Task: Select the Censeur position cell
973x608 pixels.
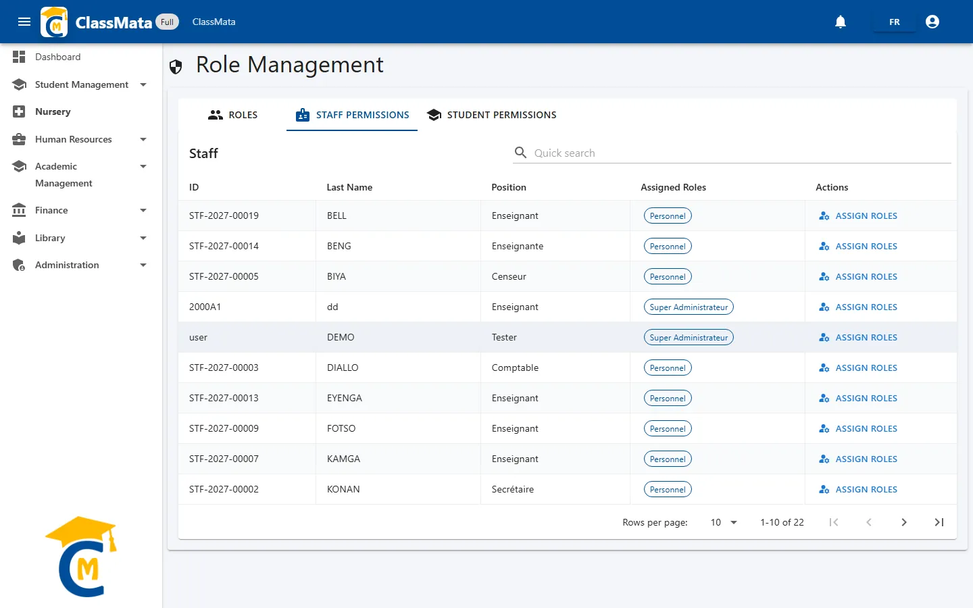Action: pos(555,276)
